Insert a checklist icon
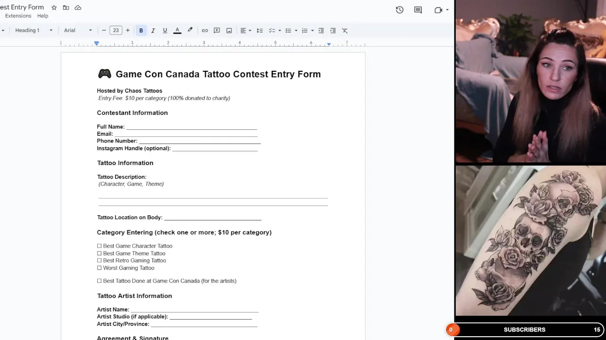The image size is (606, 340). click(x=272, y=30)
